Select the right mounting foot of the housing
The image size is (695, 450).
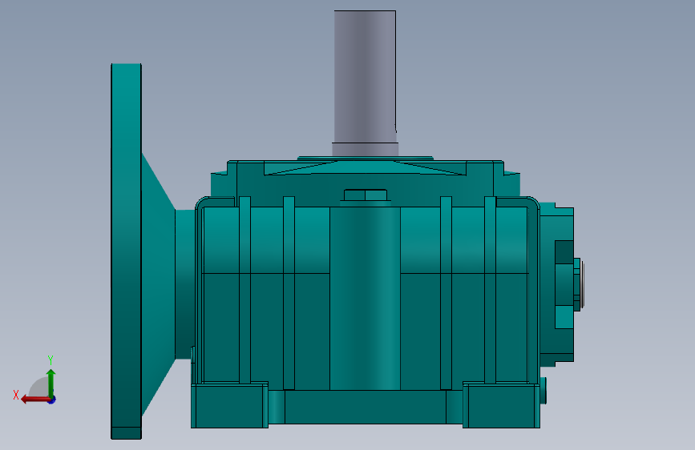click(x=501, y=405)
